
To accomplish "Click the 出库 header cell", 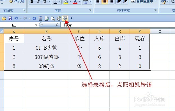I will click(x=120, y=38).
